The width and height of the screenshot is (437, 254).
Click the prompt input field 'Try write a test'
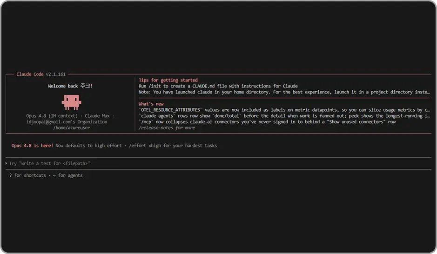(x=219, y=163)
